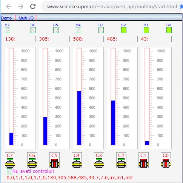Toggle the B0 green indicator
Screen dimensions: 183x183
[169, 30]
